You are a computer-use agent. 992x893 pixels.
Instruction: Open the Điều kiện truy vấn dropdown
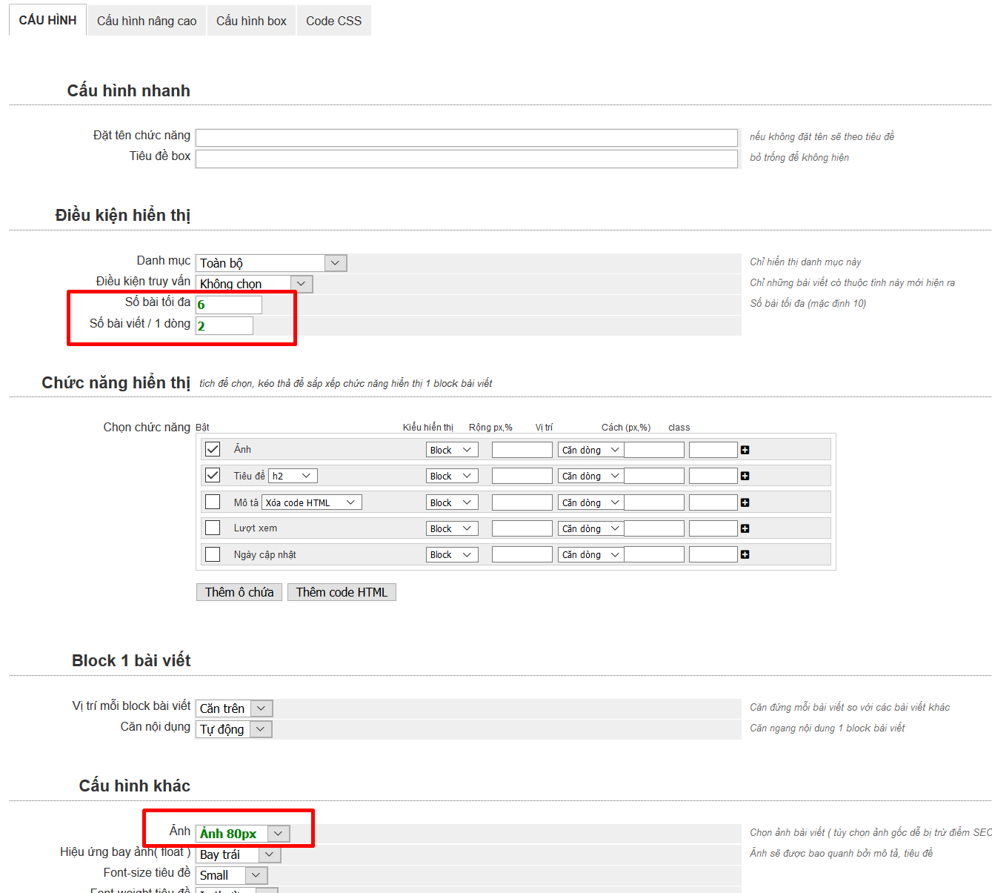pos(254,284)
